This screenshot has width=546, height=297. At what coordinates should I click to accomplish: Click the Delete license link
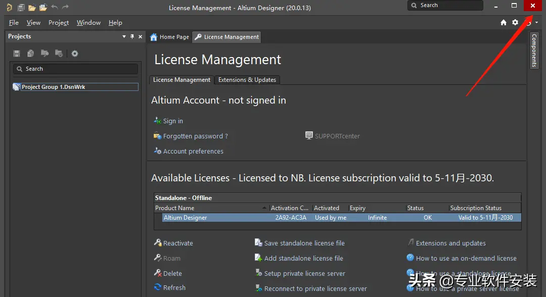(x=172, y=273)
